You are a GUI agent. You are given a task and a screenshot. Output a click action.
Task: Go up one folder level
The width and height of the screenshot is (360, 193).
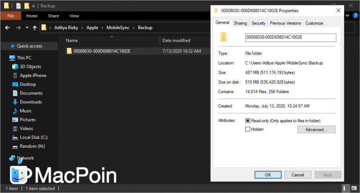click(x=35, y=28)
